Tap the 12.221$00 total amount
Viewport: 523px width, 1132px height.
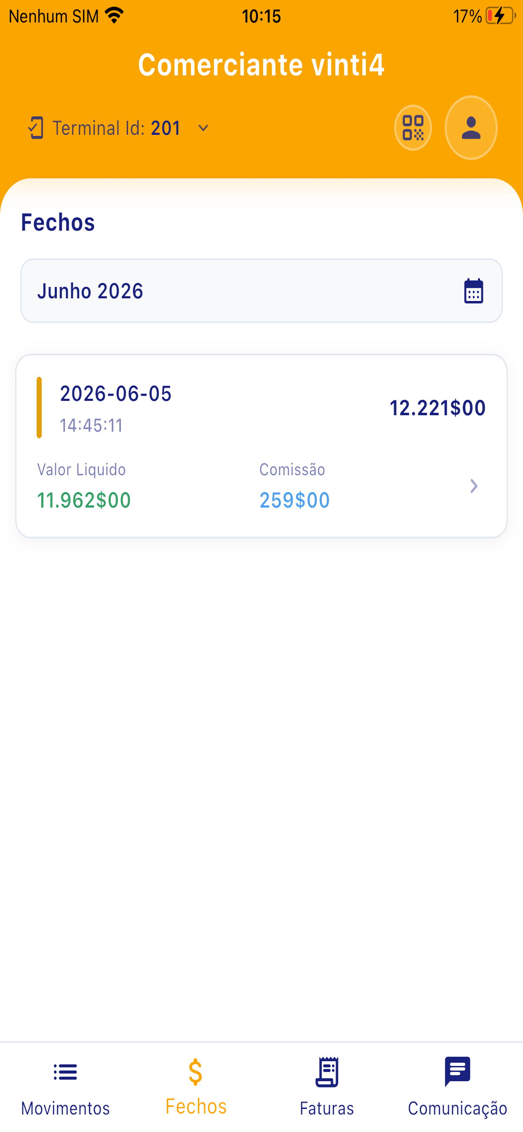[x=437, y=408]
